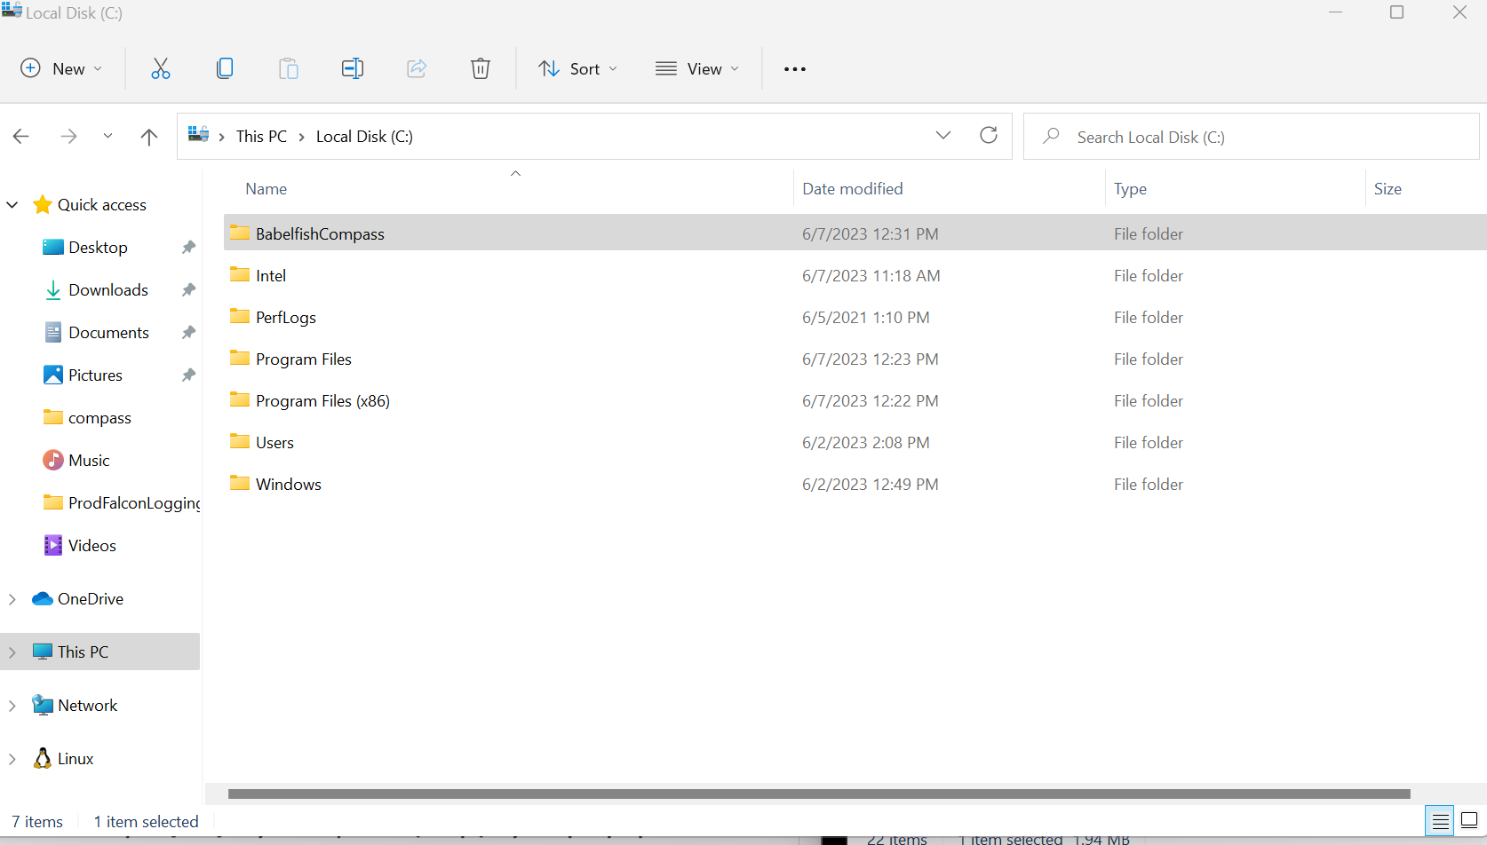Click This PC breadcrumb in address bar

[x=261, y=137]
